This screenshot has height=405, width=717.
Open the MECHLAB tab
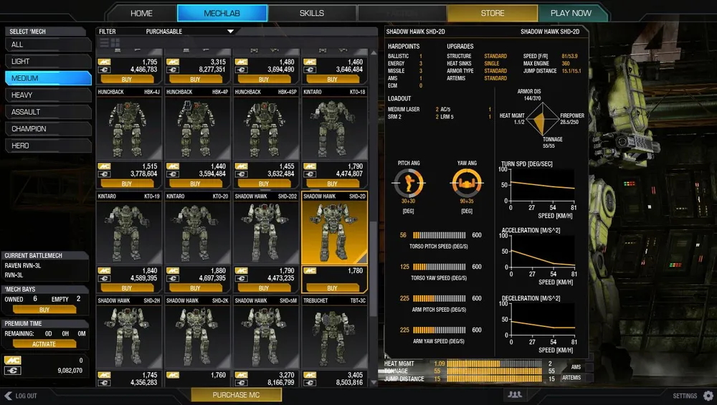(222, 13)
